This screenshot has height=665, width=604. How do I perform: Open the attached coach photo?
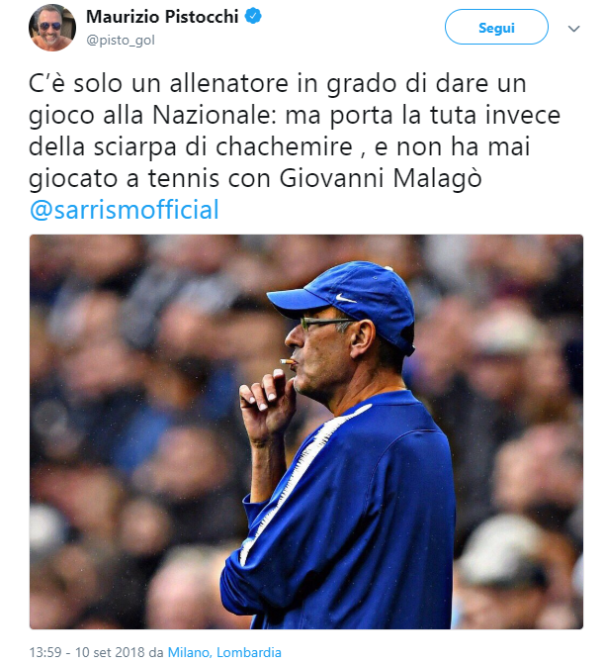tap(306, 431)
